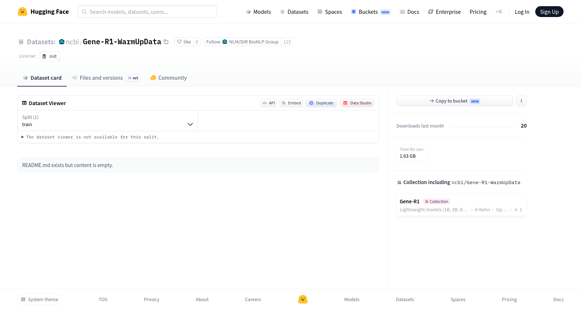
Task: Open the Gene-R1 collection card
Action: [462, 205]
